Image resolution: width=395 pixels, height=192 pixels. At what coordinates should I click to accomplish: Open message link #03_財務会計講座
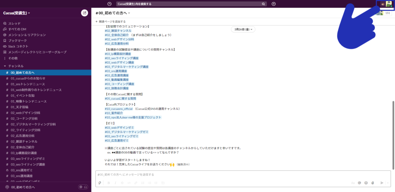[x=116, y=88]
